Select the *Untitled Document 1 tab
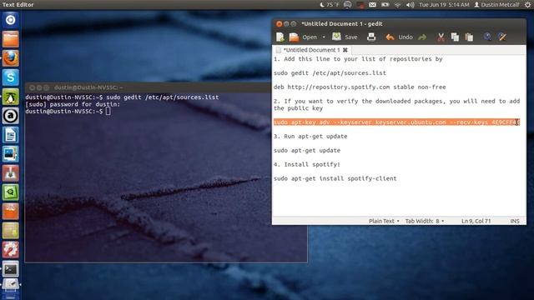Image resolution: width=534 pixels, height=300 pixels. [311, 50]
